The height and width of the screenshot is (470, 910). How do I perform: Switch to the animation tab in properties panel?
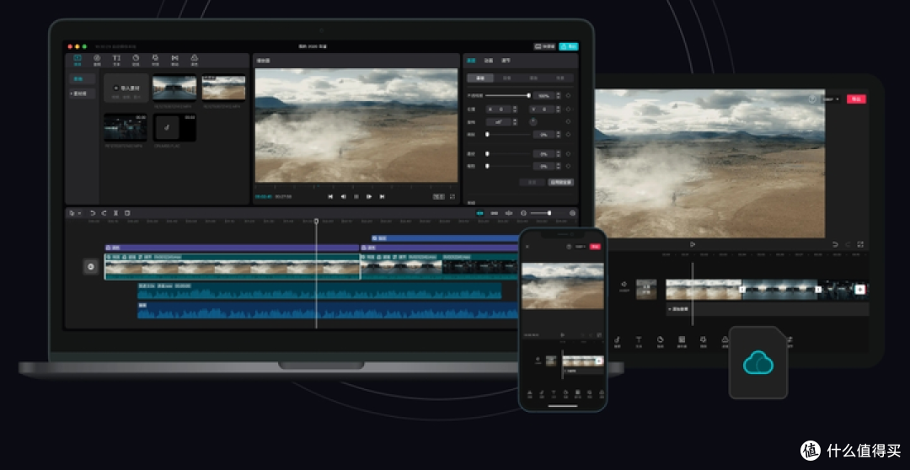(489, 61)
